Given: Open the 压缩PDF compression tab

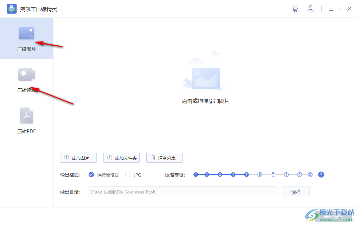Looking at the screenshot, I should pyautogui.click(x=27, y=120).
